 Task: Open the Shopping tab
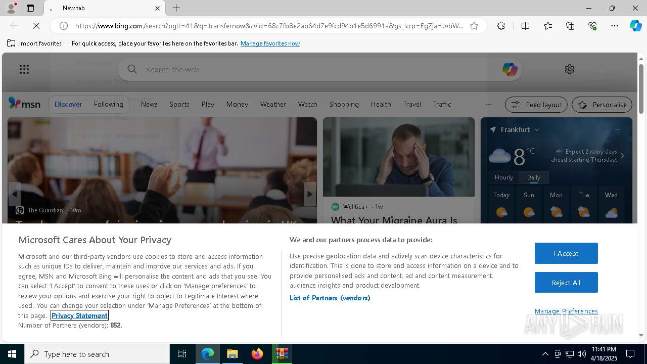click(x=344, y=104)
